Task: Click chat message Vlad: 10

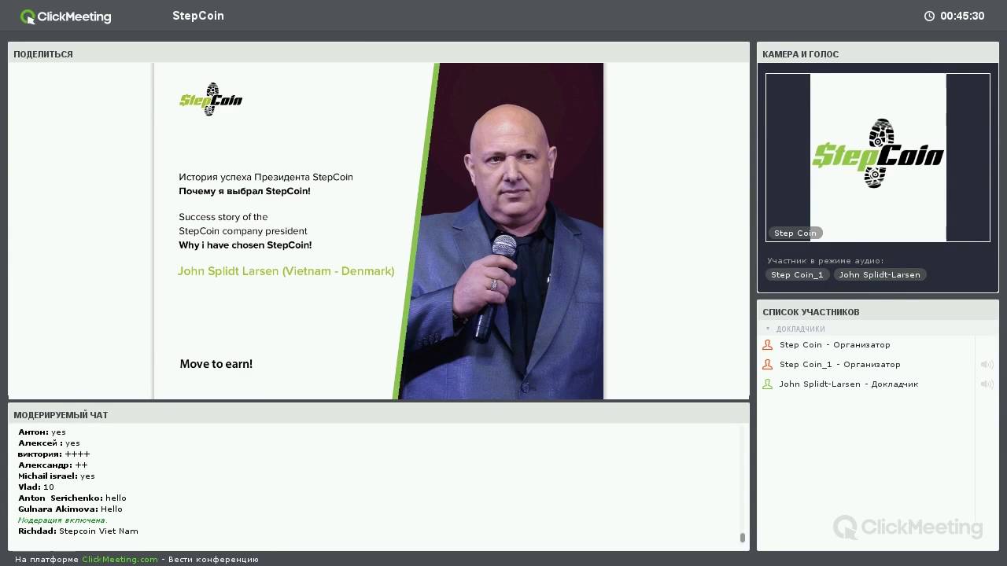Action: 36,487
